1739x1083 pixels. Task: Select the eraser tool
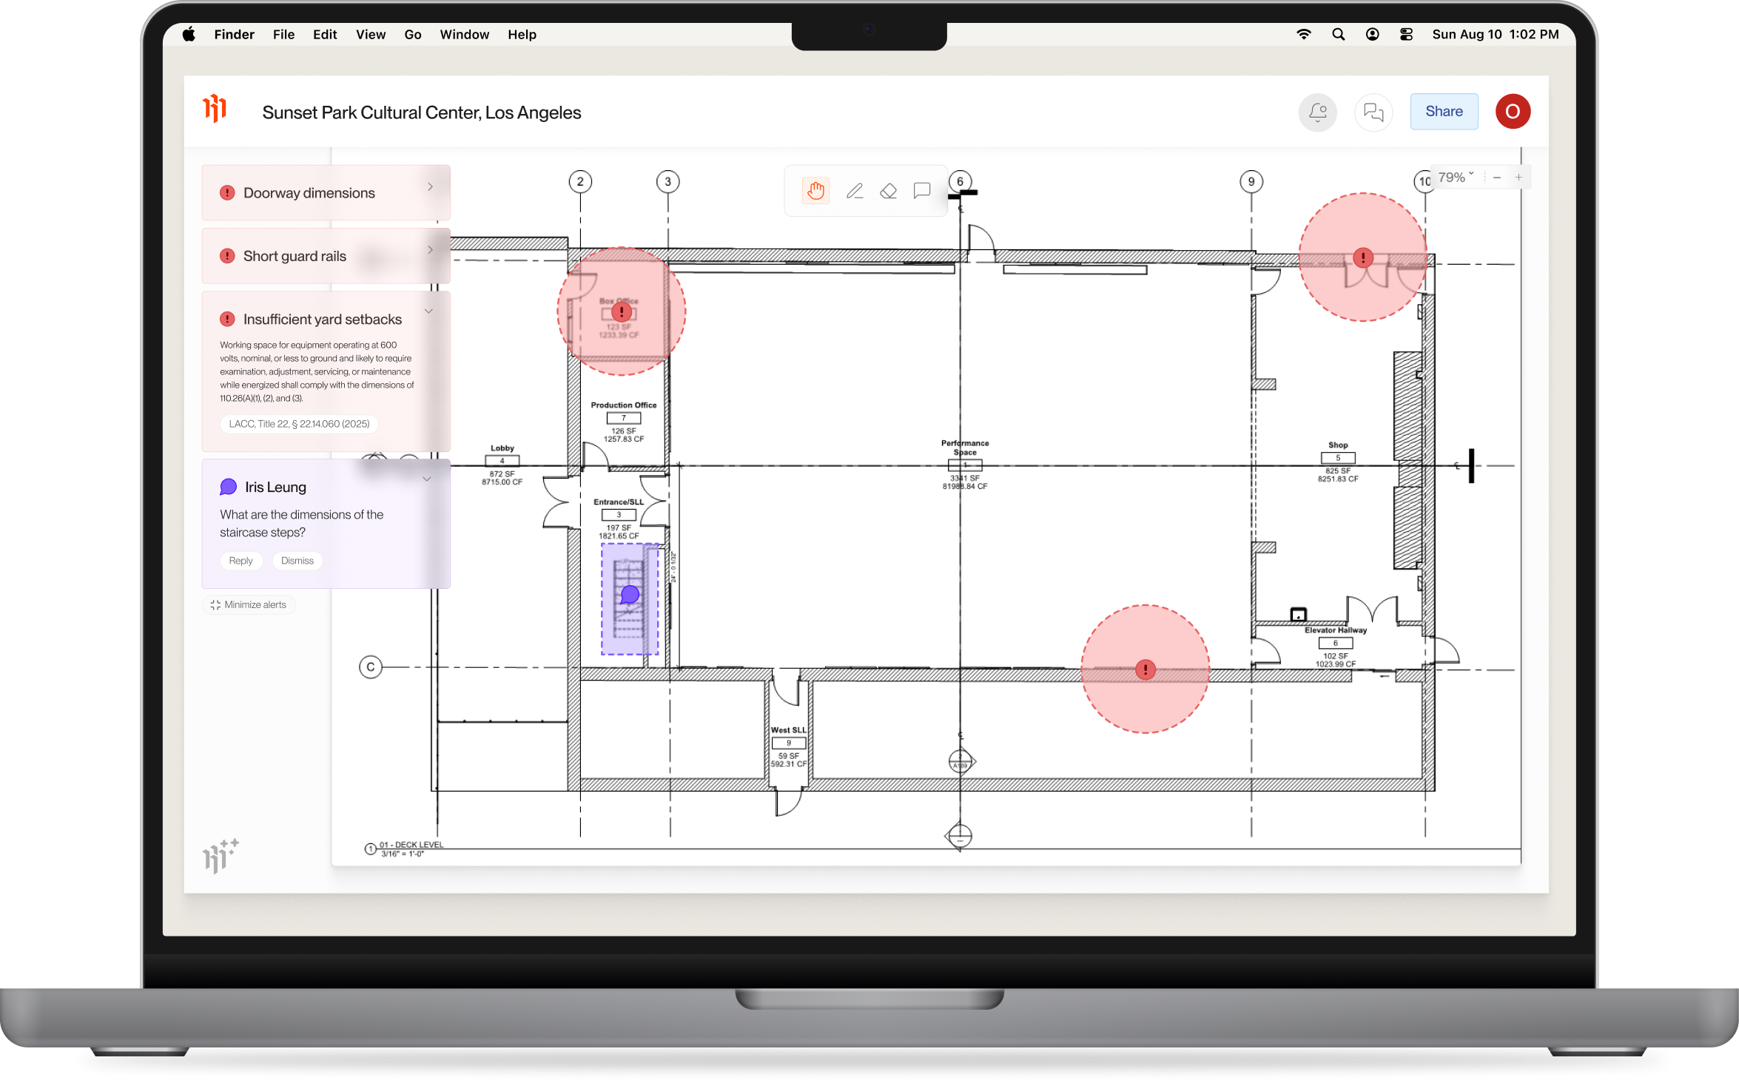pyautogui.click(x=888, y=191)
